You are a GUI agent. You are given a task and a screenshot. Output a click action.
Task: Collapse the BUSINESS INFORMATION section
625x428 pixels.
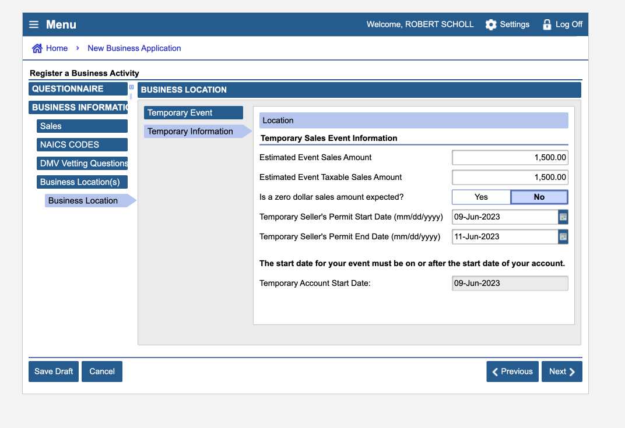[x=78, y=108]
